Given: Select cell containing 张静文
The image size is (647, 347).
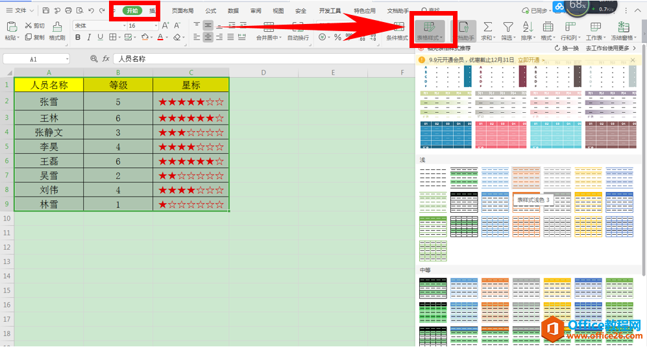Looking at the screenshot, I should (49, 132).
